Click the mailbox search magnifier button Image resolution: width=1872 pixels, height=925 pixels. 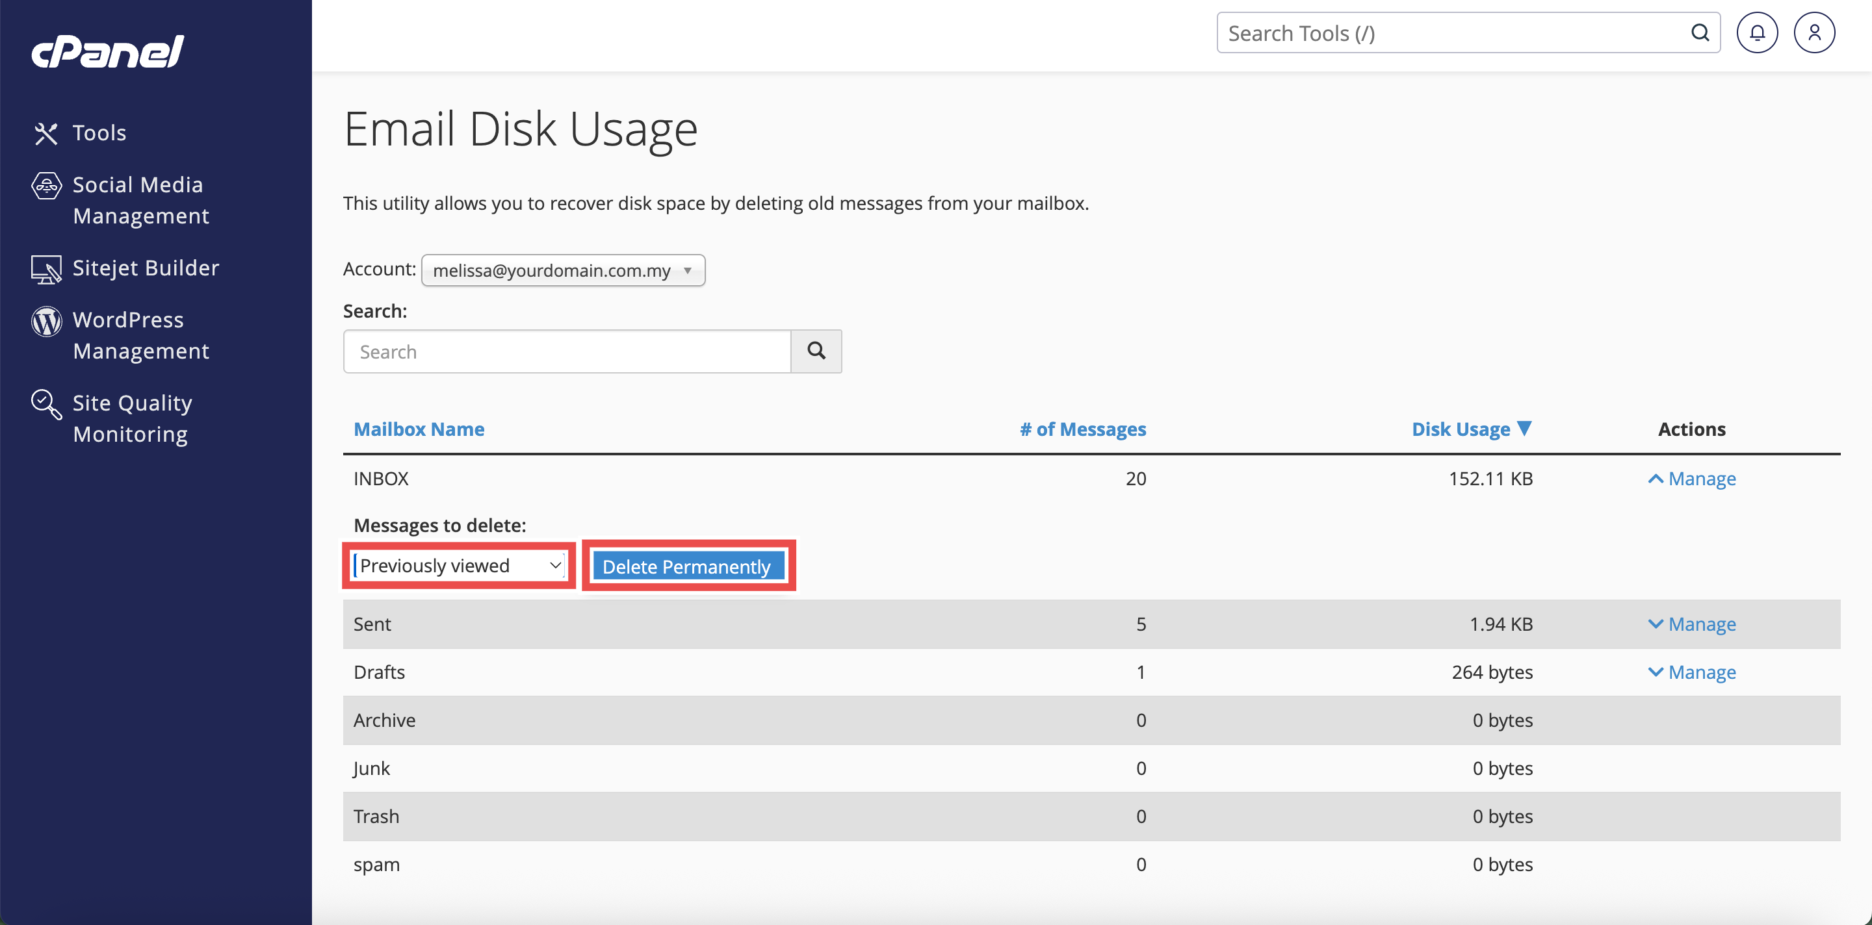(816, 351)
